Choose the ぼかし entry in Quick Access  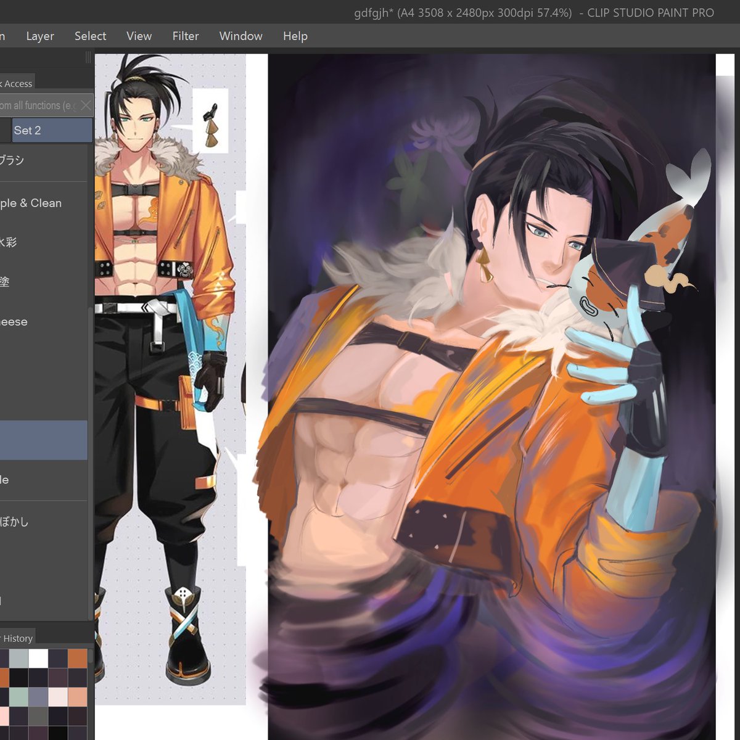(x=43, y=522)
